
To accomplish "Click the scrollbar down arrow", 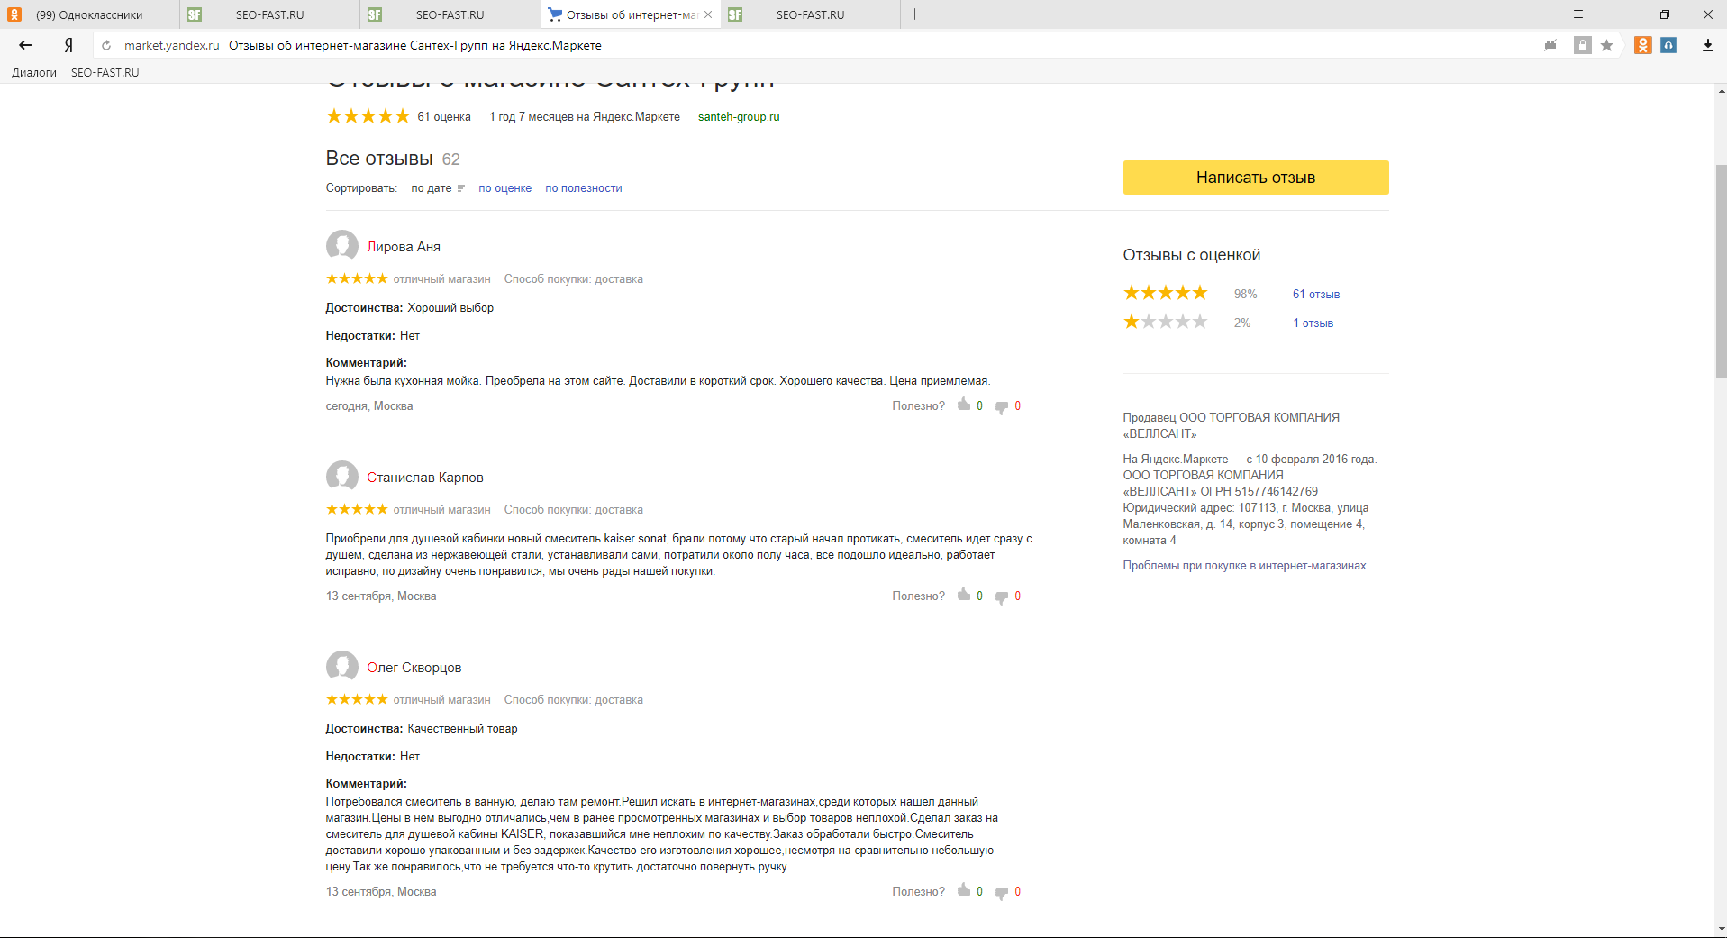I will 1721,929.
